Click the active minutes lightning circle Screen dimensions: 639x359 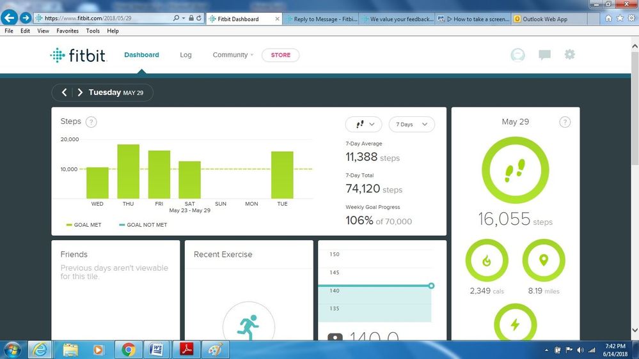point(515,323)
